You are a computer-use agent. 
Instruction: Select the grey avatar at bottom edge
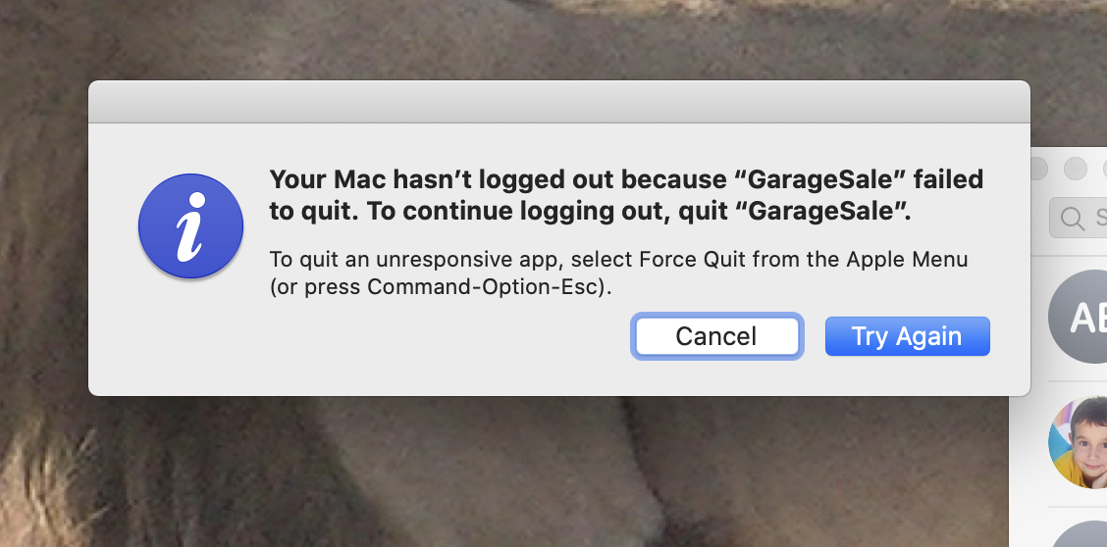(x=1079, y=534)
